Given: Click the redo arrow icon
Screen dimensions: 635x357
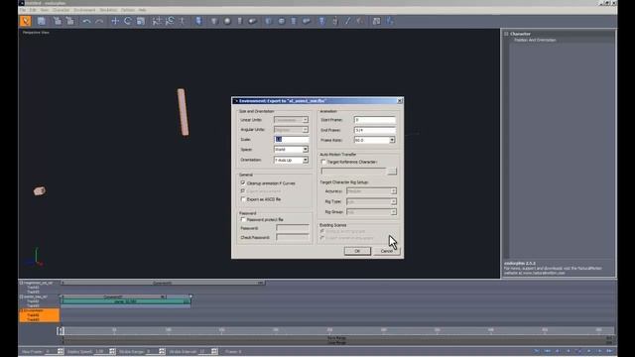Looking at the screenshot, I should click(99, 21).
